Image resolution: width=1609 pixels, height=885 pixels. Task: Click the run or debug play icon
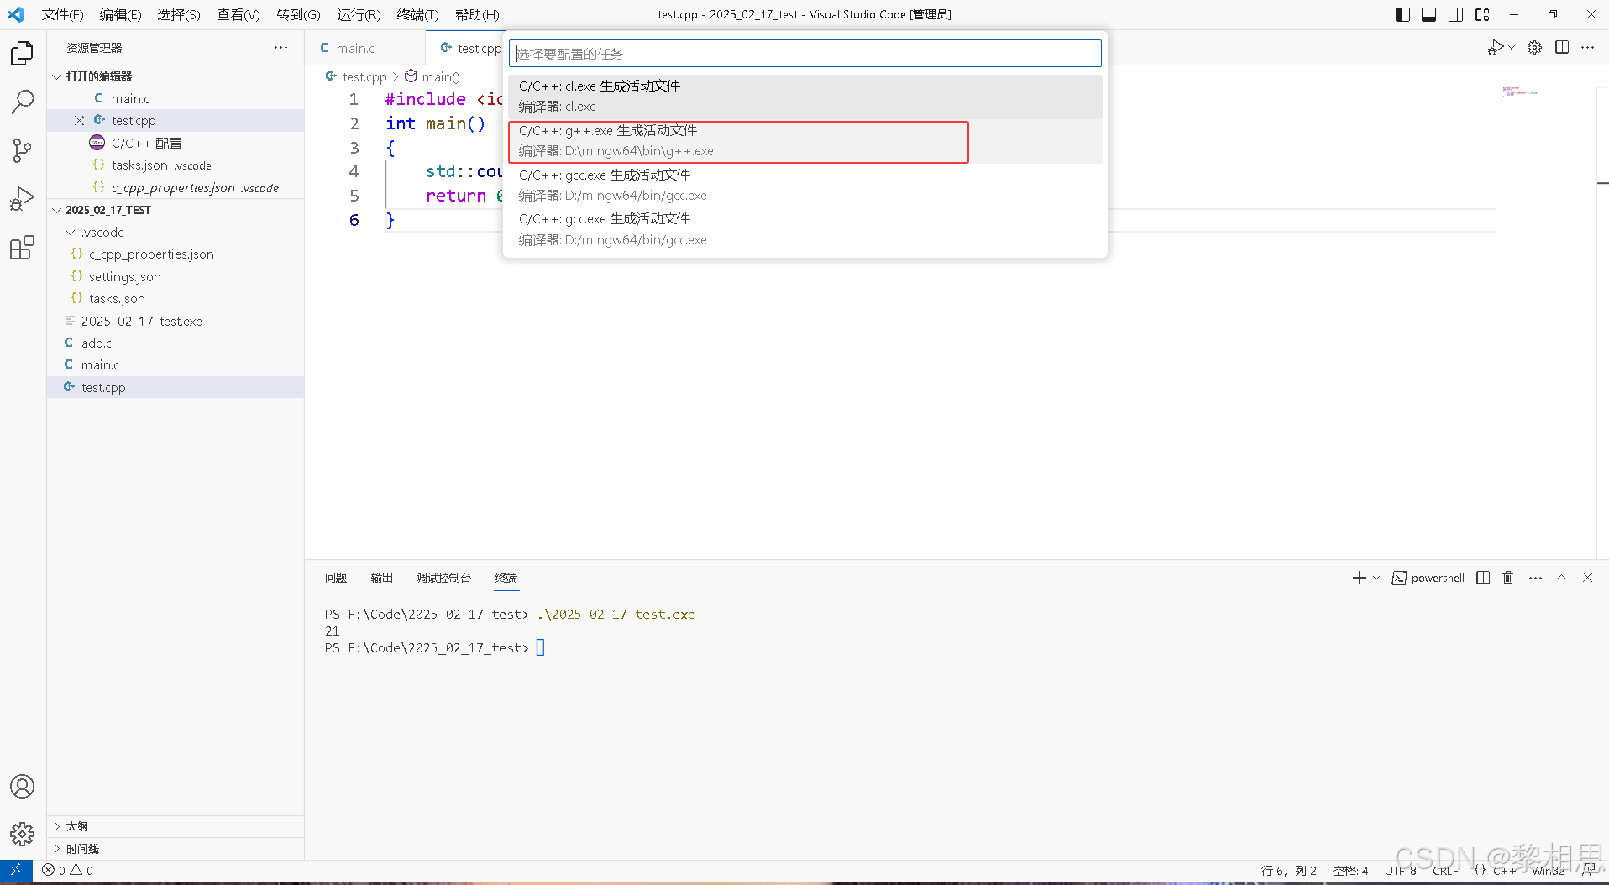pyautogui.click(x=1496, y=48)
